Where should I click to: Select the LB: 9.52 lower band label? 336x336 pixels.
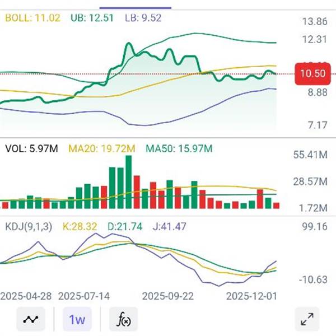coord(142,18)
